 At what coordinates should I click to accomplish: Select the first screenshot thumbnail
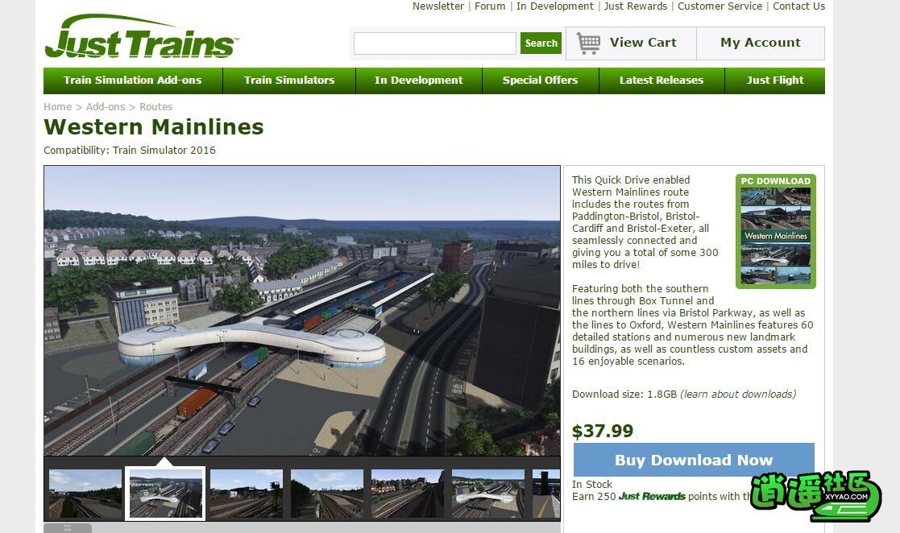[x=85, y=494]
